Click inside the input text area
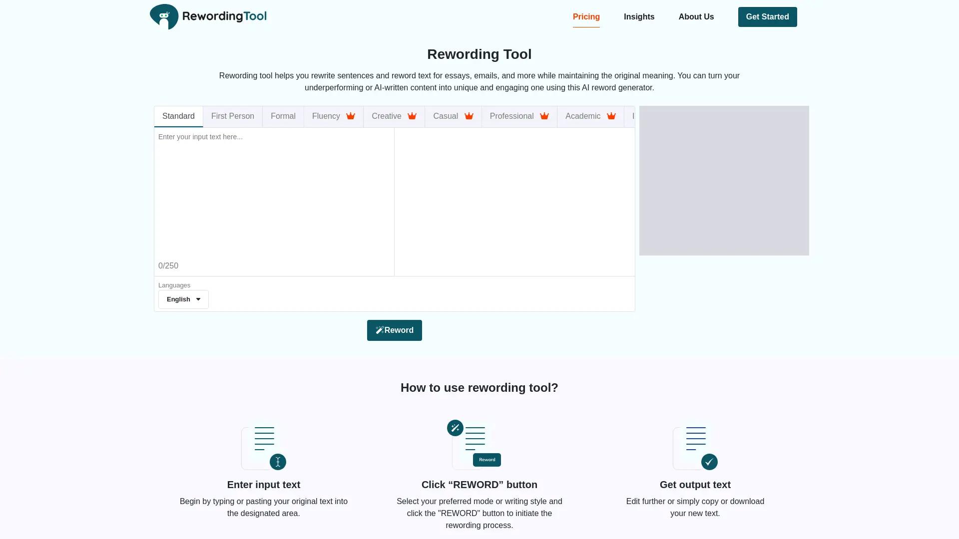959x539 pixels. coord(274,195)
